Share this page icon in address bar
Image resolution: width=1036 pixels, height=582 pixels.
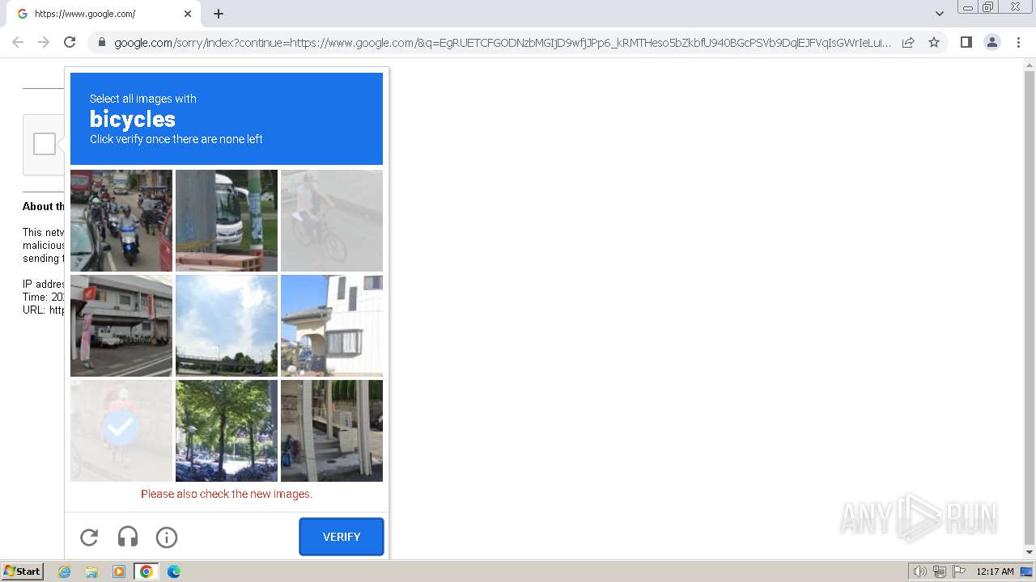pyautogui.click(x=908, y=42)
